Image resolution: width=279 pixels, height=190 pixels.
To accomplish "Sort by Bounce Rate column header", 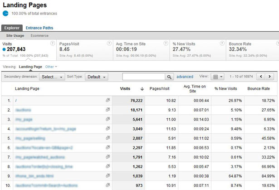I will pyautogui.click(x=259, y=88).
